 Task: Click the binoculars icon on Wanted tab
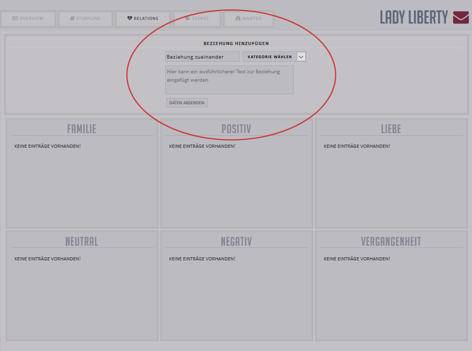click(238, 18)
